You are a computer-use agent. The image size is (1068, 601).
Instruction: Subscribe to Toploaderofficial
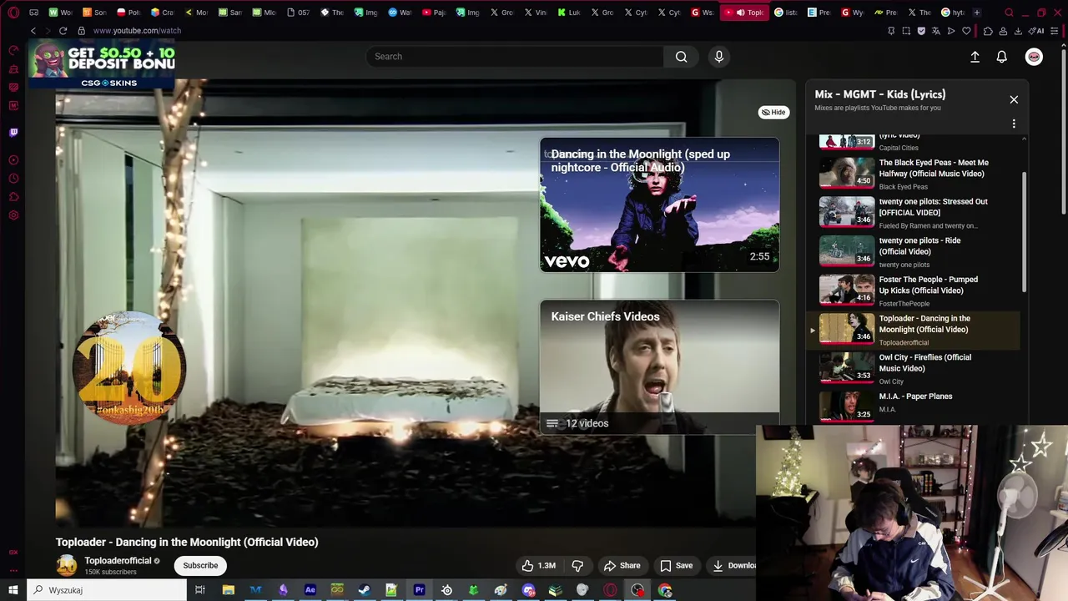[200, 565]
